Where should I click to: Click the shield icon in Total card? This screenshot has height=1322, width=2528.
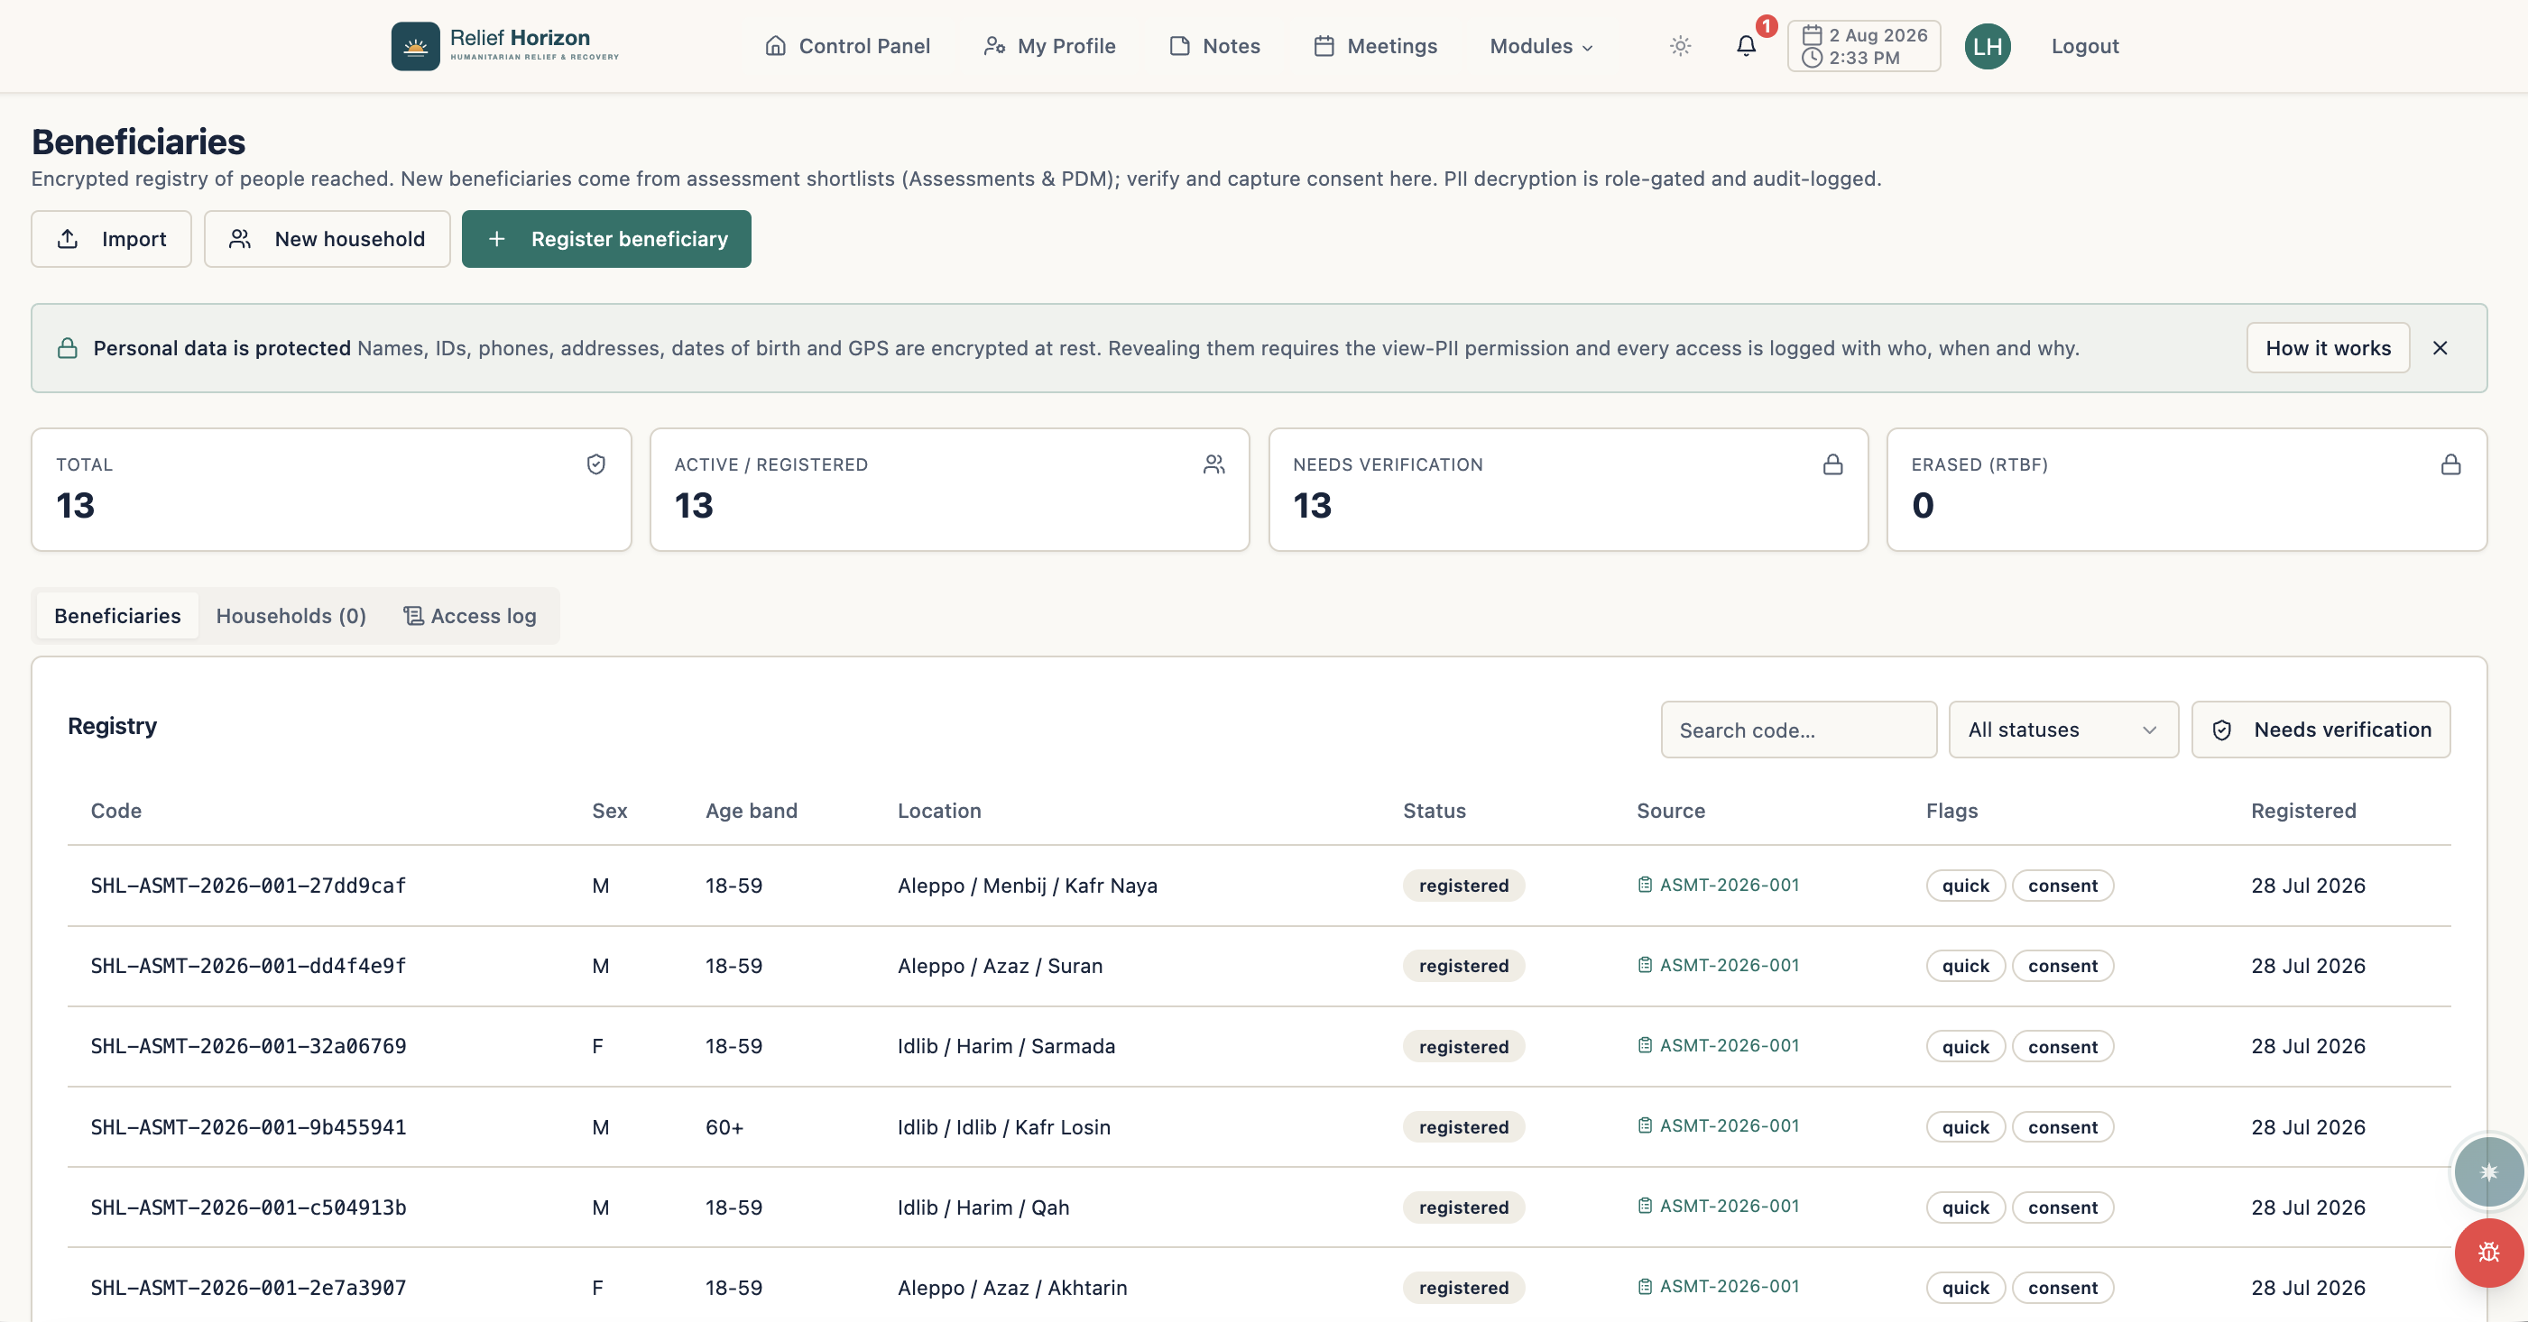click(x=595, y=464)
